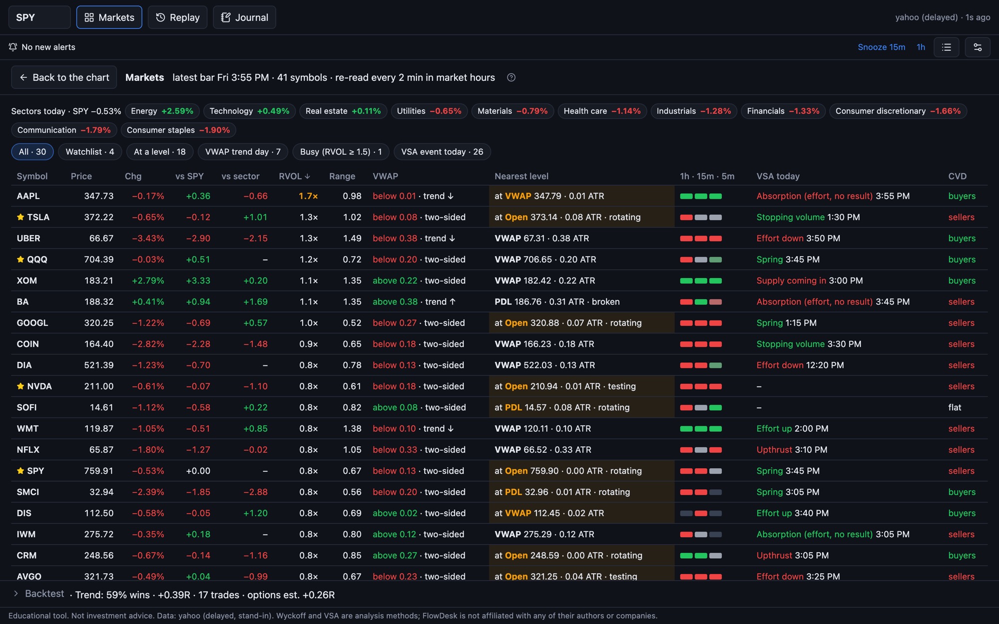This screenshot has width=999, height=624.
Task: Open the Markets help question icon
Action: [511, 77]
